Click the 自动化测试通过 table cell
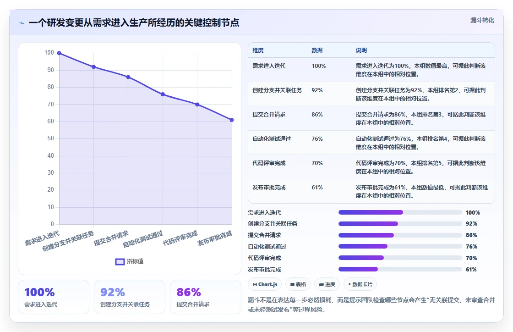 tap(272, 139)
